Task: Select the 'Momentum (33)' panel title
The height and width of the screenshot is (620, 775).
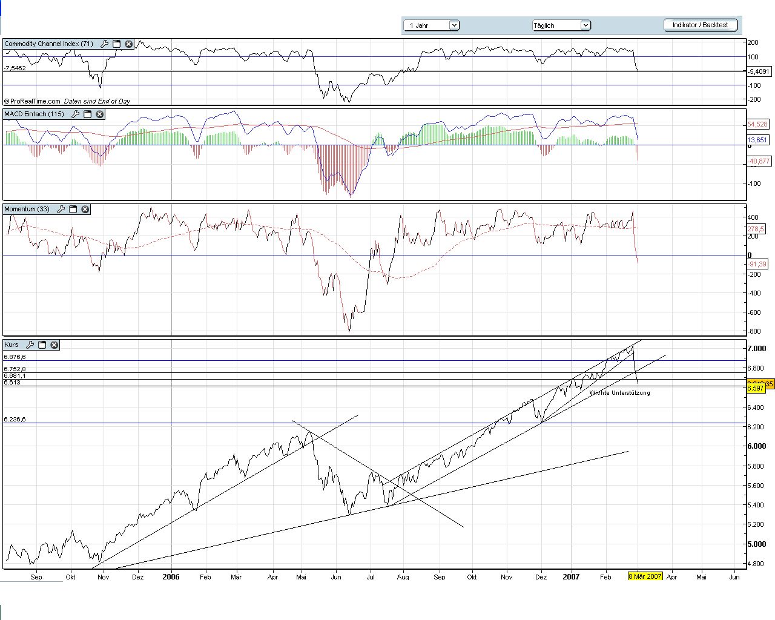Action: pyautogui.click(x=27, y=209)
